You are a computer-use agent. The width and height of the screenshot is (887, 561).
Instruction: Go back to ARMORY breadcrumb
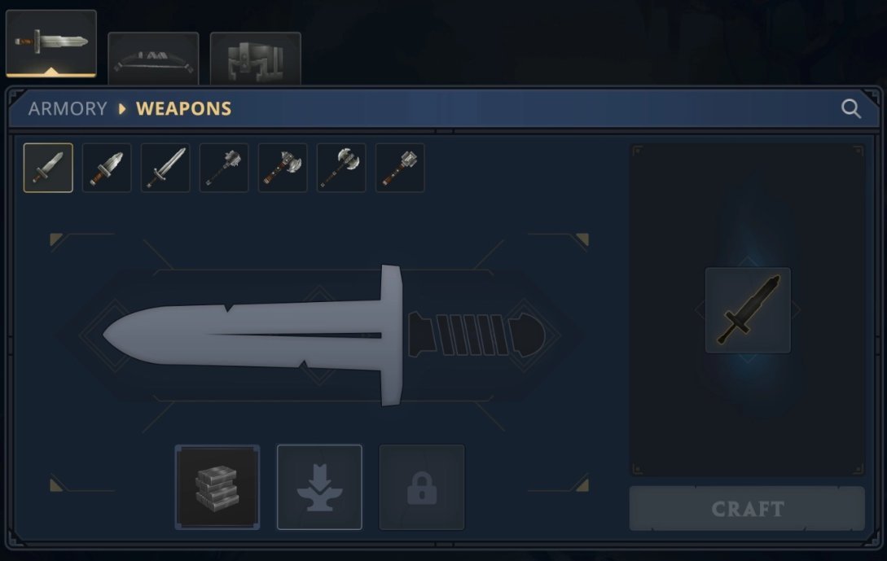point(68,108)
